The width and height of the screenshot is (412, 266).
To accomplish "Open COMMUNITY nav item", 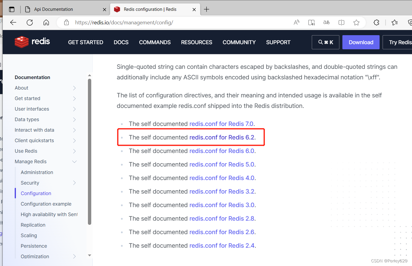I will [239, 42].
